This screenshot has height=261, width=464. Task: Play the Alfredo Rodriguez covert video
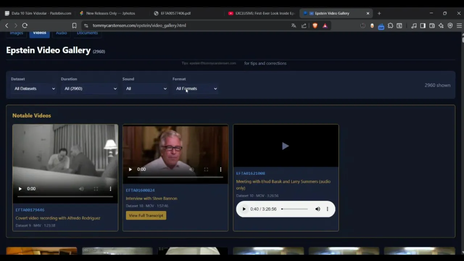(20, 188)
